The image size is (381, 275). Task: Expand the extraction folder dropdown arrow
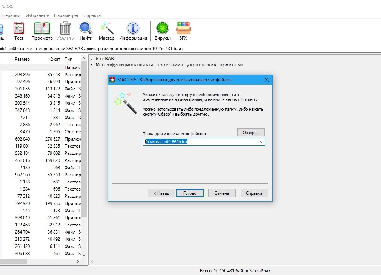[x=262, y=142]
